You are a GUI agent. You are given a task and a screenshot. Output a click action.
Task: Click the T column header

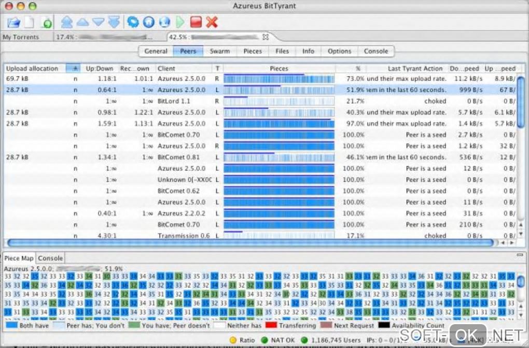pyautogui.click(x=217, y=68)
